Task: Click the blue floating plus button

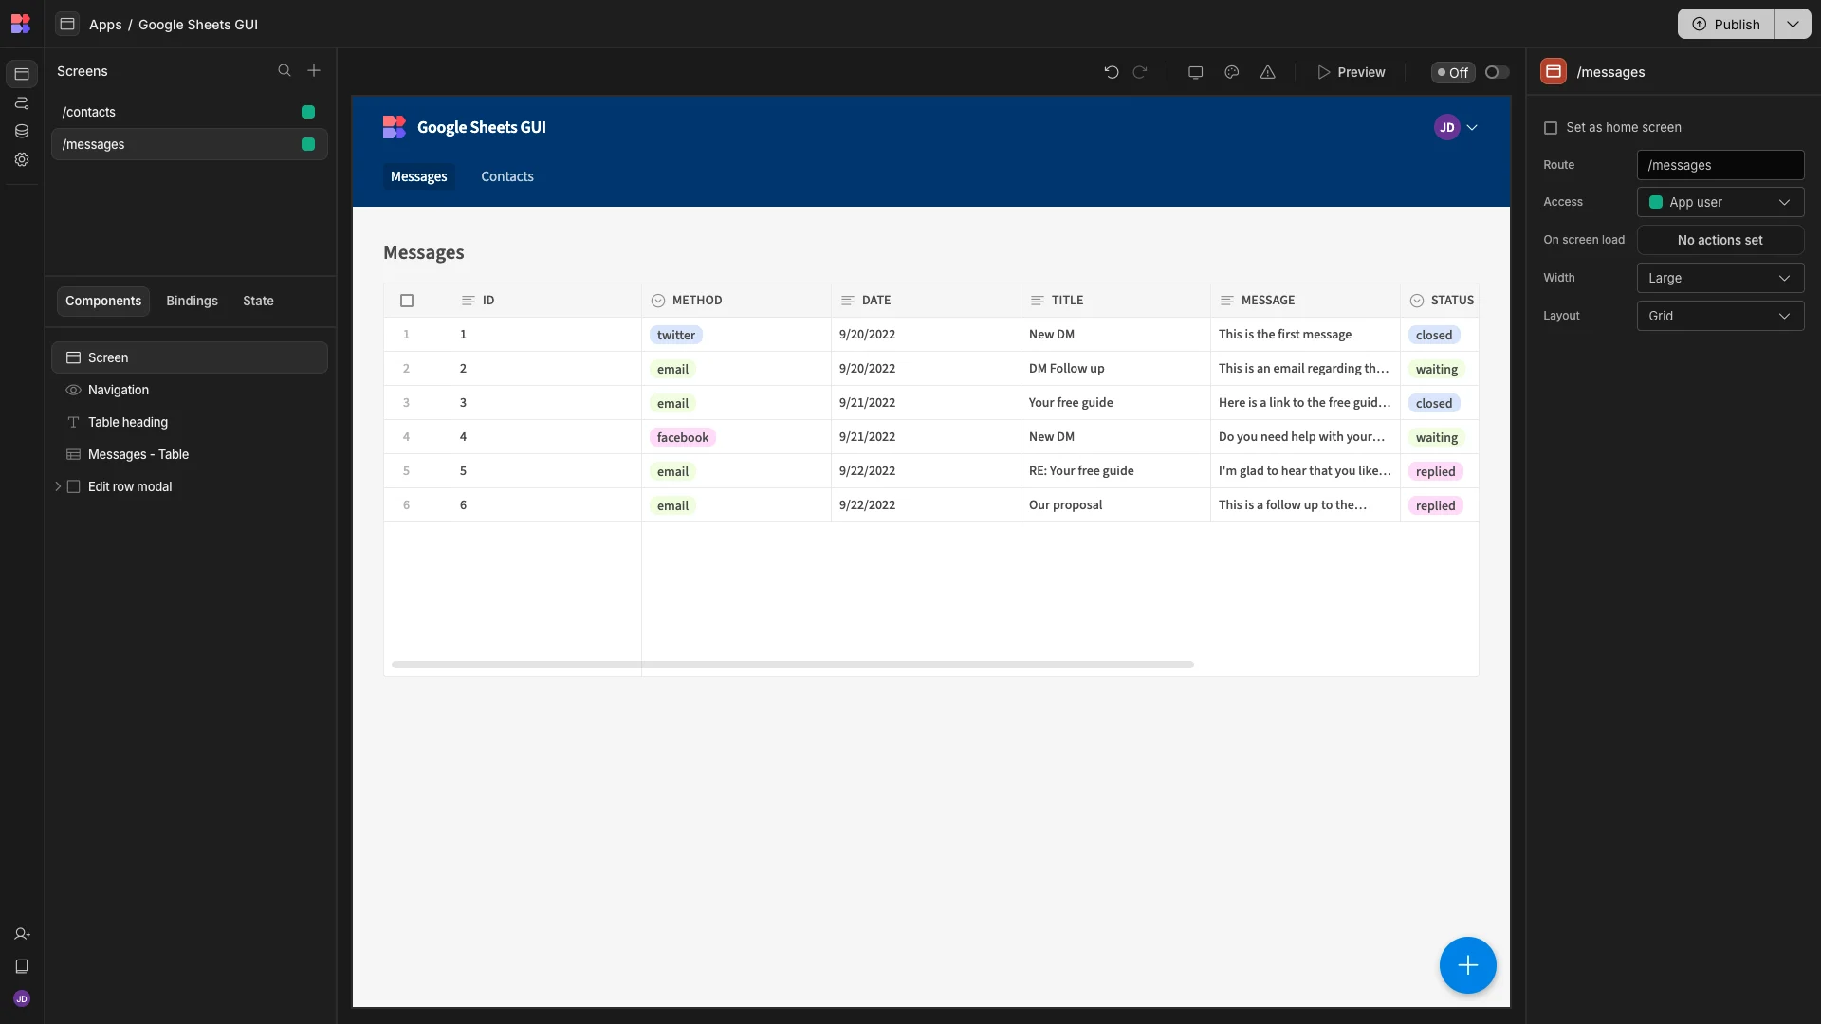Action: click(1468, 965)
